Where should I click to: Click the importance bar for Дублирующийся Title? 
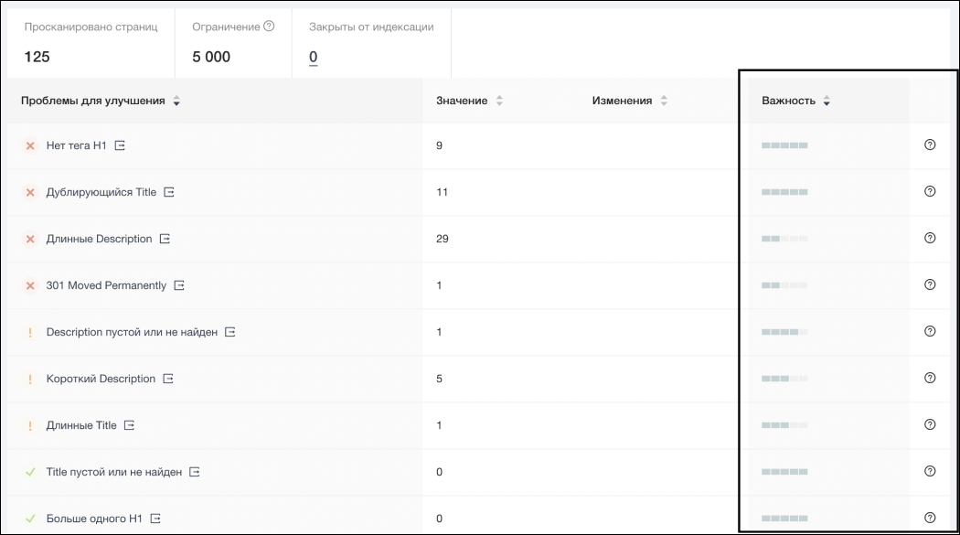click(784, 192)
